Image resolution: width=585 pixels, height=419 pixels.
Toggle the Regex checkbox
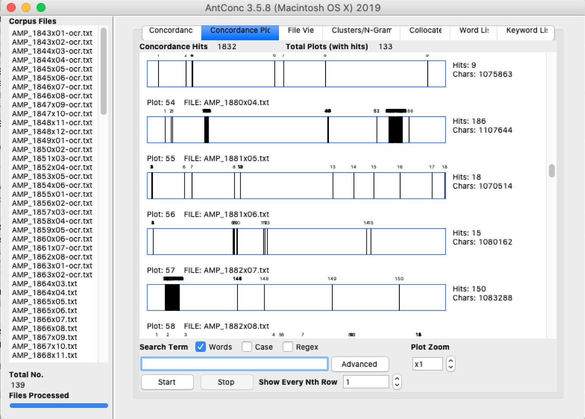288,347
